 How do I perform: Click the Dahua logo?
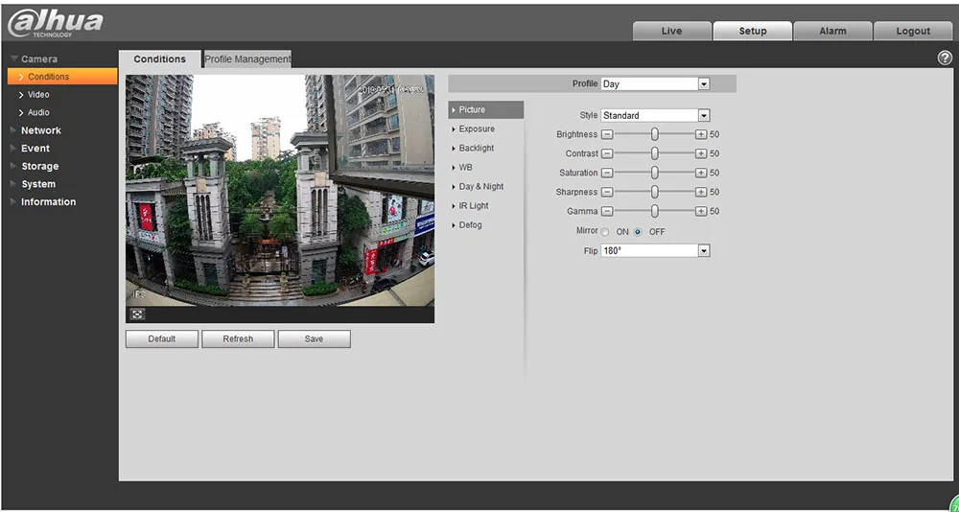pos(55,23)
